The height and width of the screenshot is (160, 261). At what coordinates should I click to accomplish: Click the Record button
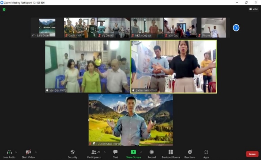[x=152, y=154]
